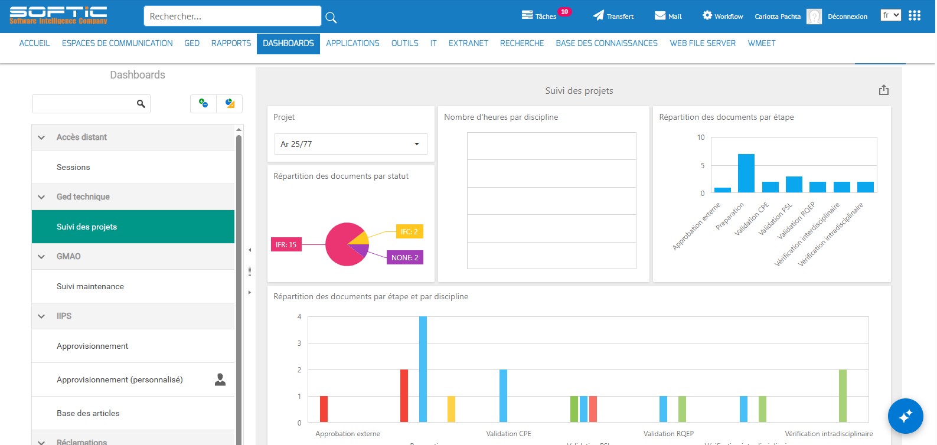
Task: Click the IFR: 15 pie legend label
Action: tap(286, 244)
